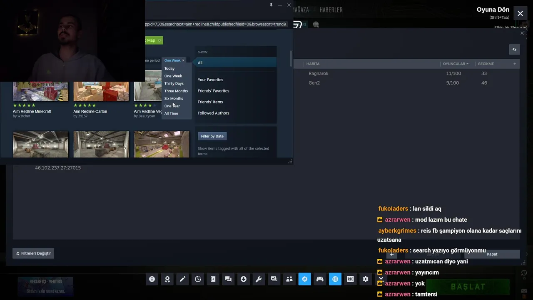Screen dimensions: 533x300
Task: Sort servers by HARİTA column
Action: [x=313, y=64]
